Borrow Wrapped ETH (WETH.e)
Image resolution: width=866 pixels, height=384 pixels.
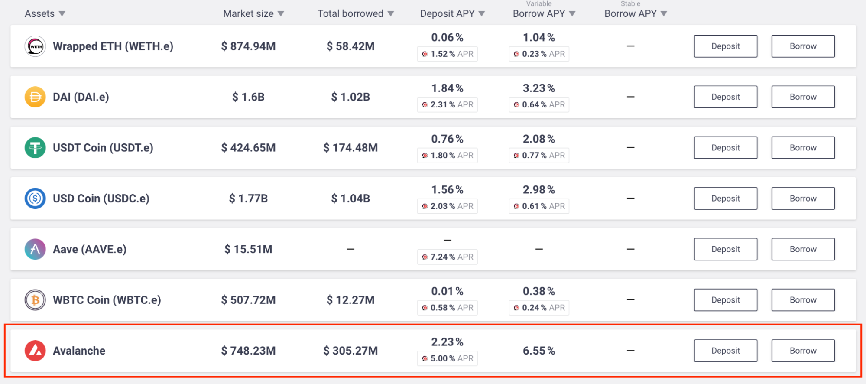803,46
